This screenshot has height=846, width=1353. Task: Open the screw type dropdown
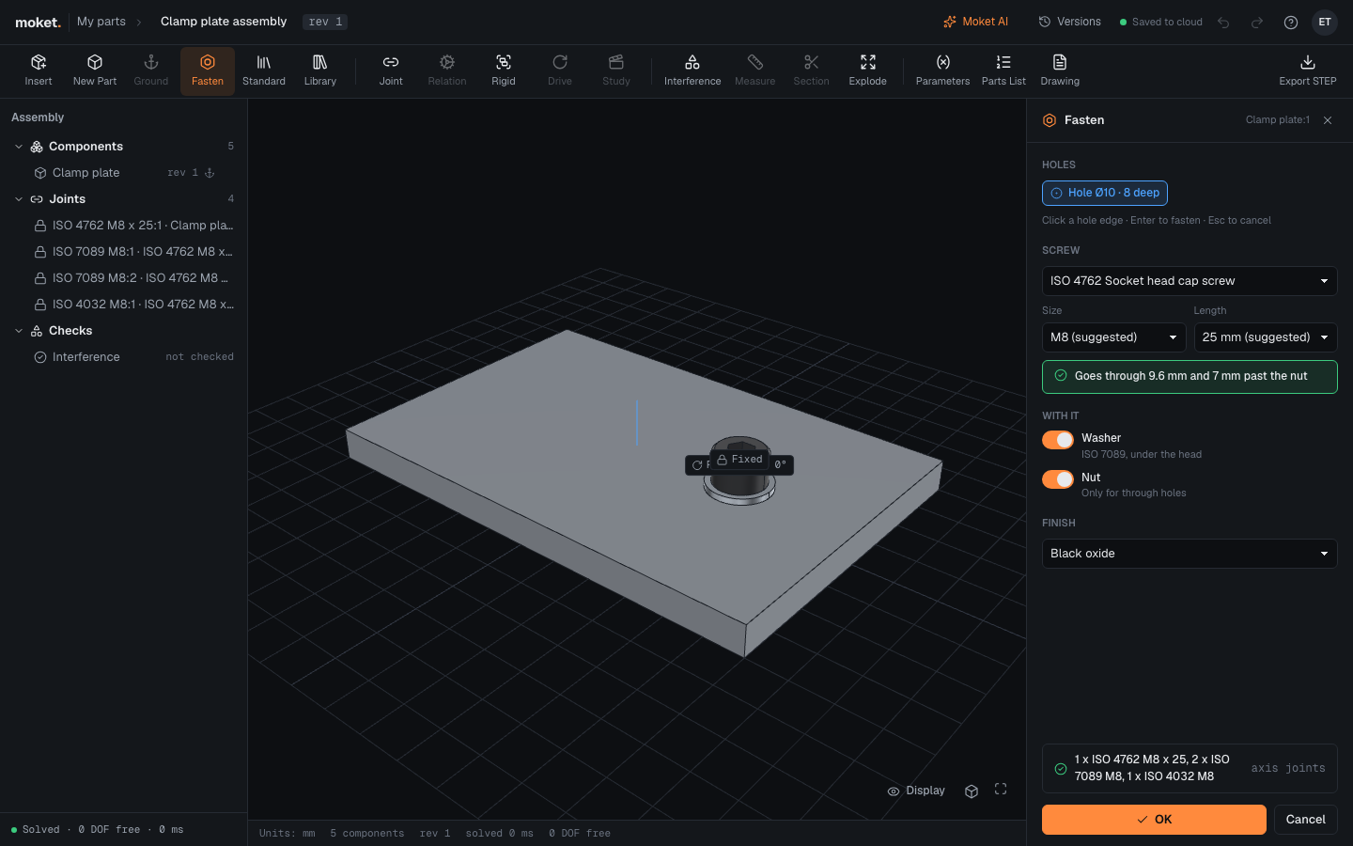coord(1190,281)
